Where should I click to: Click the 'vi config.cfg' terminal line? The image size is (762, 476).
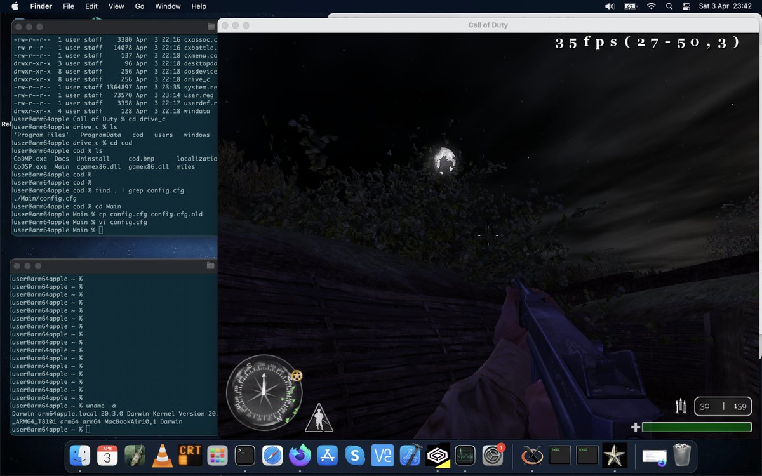79,222
